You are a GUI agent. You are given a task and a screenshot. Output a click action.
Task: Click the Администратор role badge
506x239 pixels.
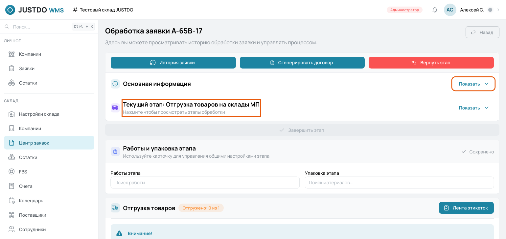tap(404, 10)
